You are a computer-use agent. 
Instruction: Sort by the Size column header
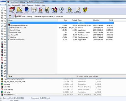point(62,20)
